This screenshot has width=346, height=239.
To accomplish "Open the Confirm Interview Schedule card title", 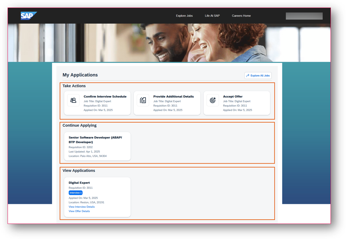I will (105, 97).
